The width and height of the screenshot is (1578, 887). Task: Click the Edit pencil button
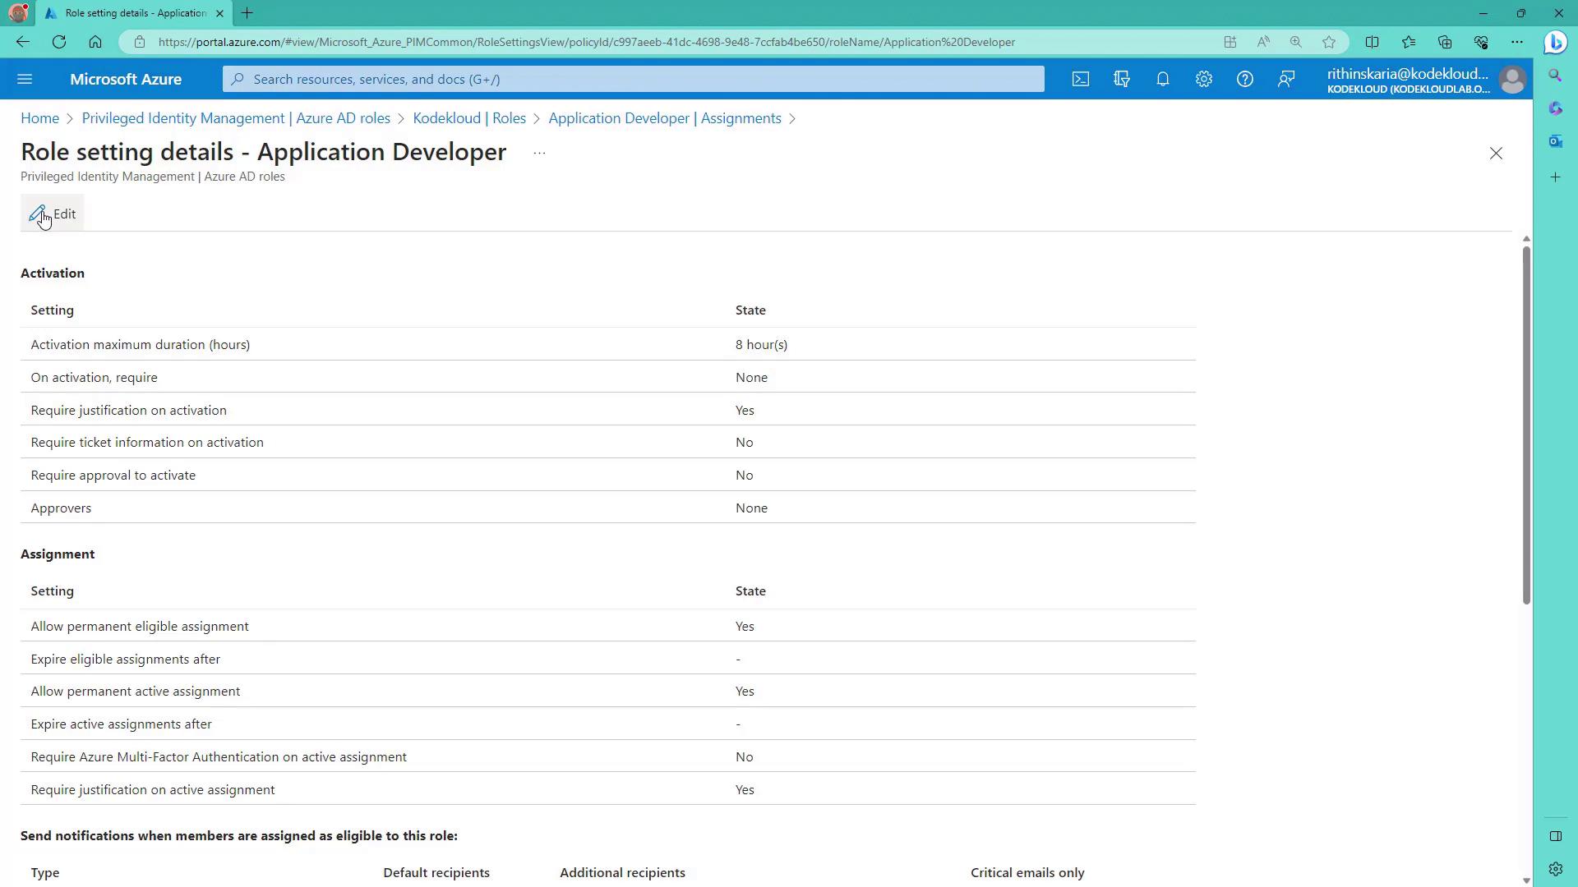click(x=53, y=214)
